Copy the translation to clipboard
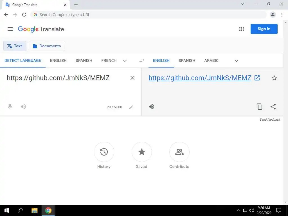The width and height of the screenshot is (288, 216). 259,107
